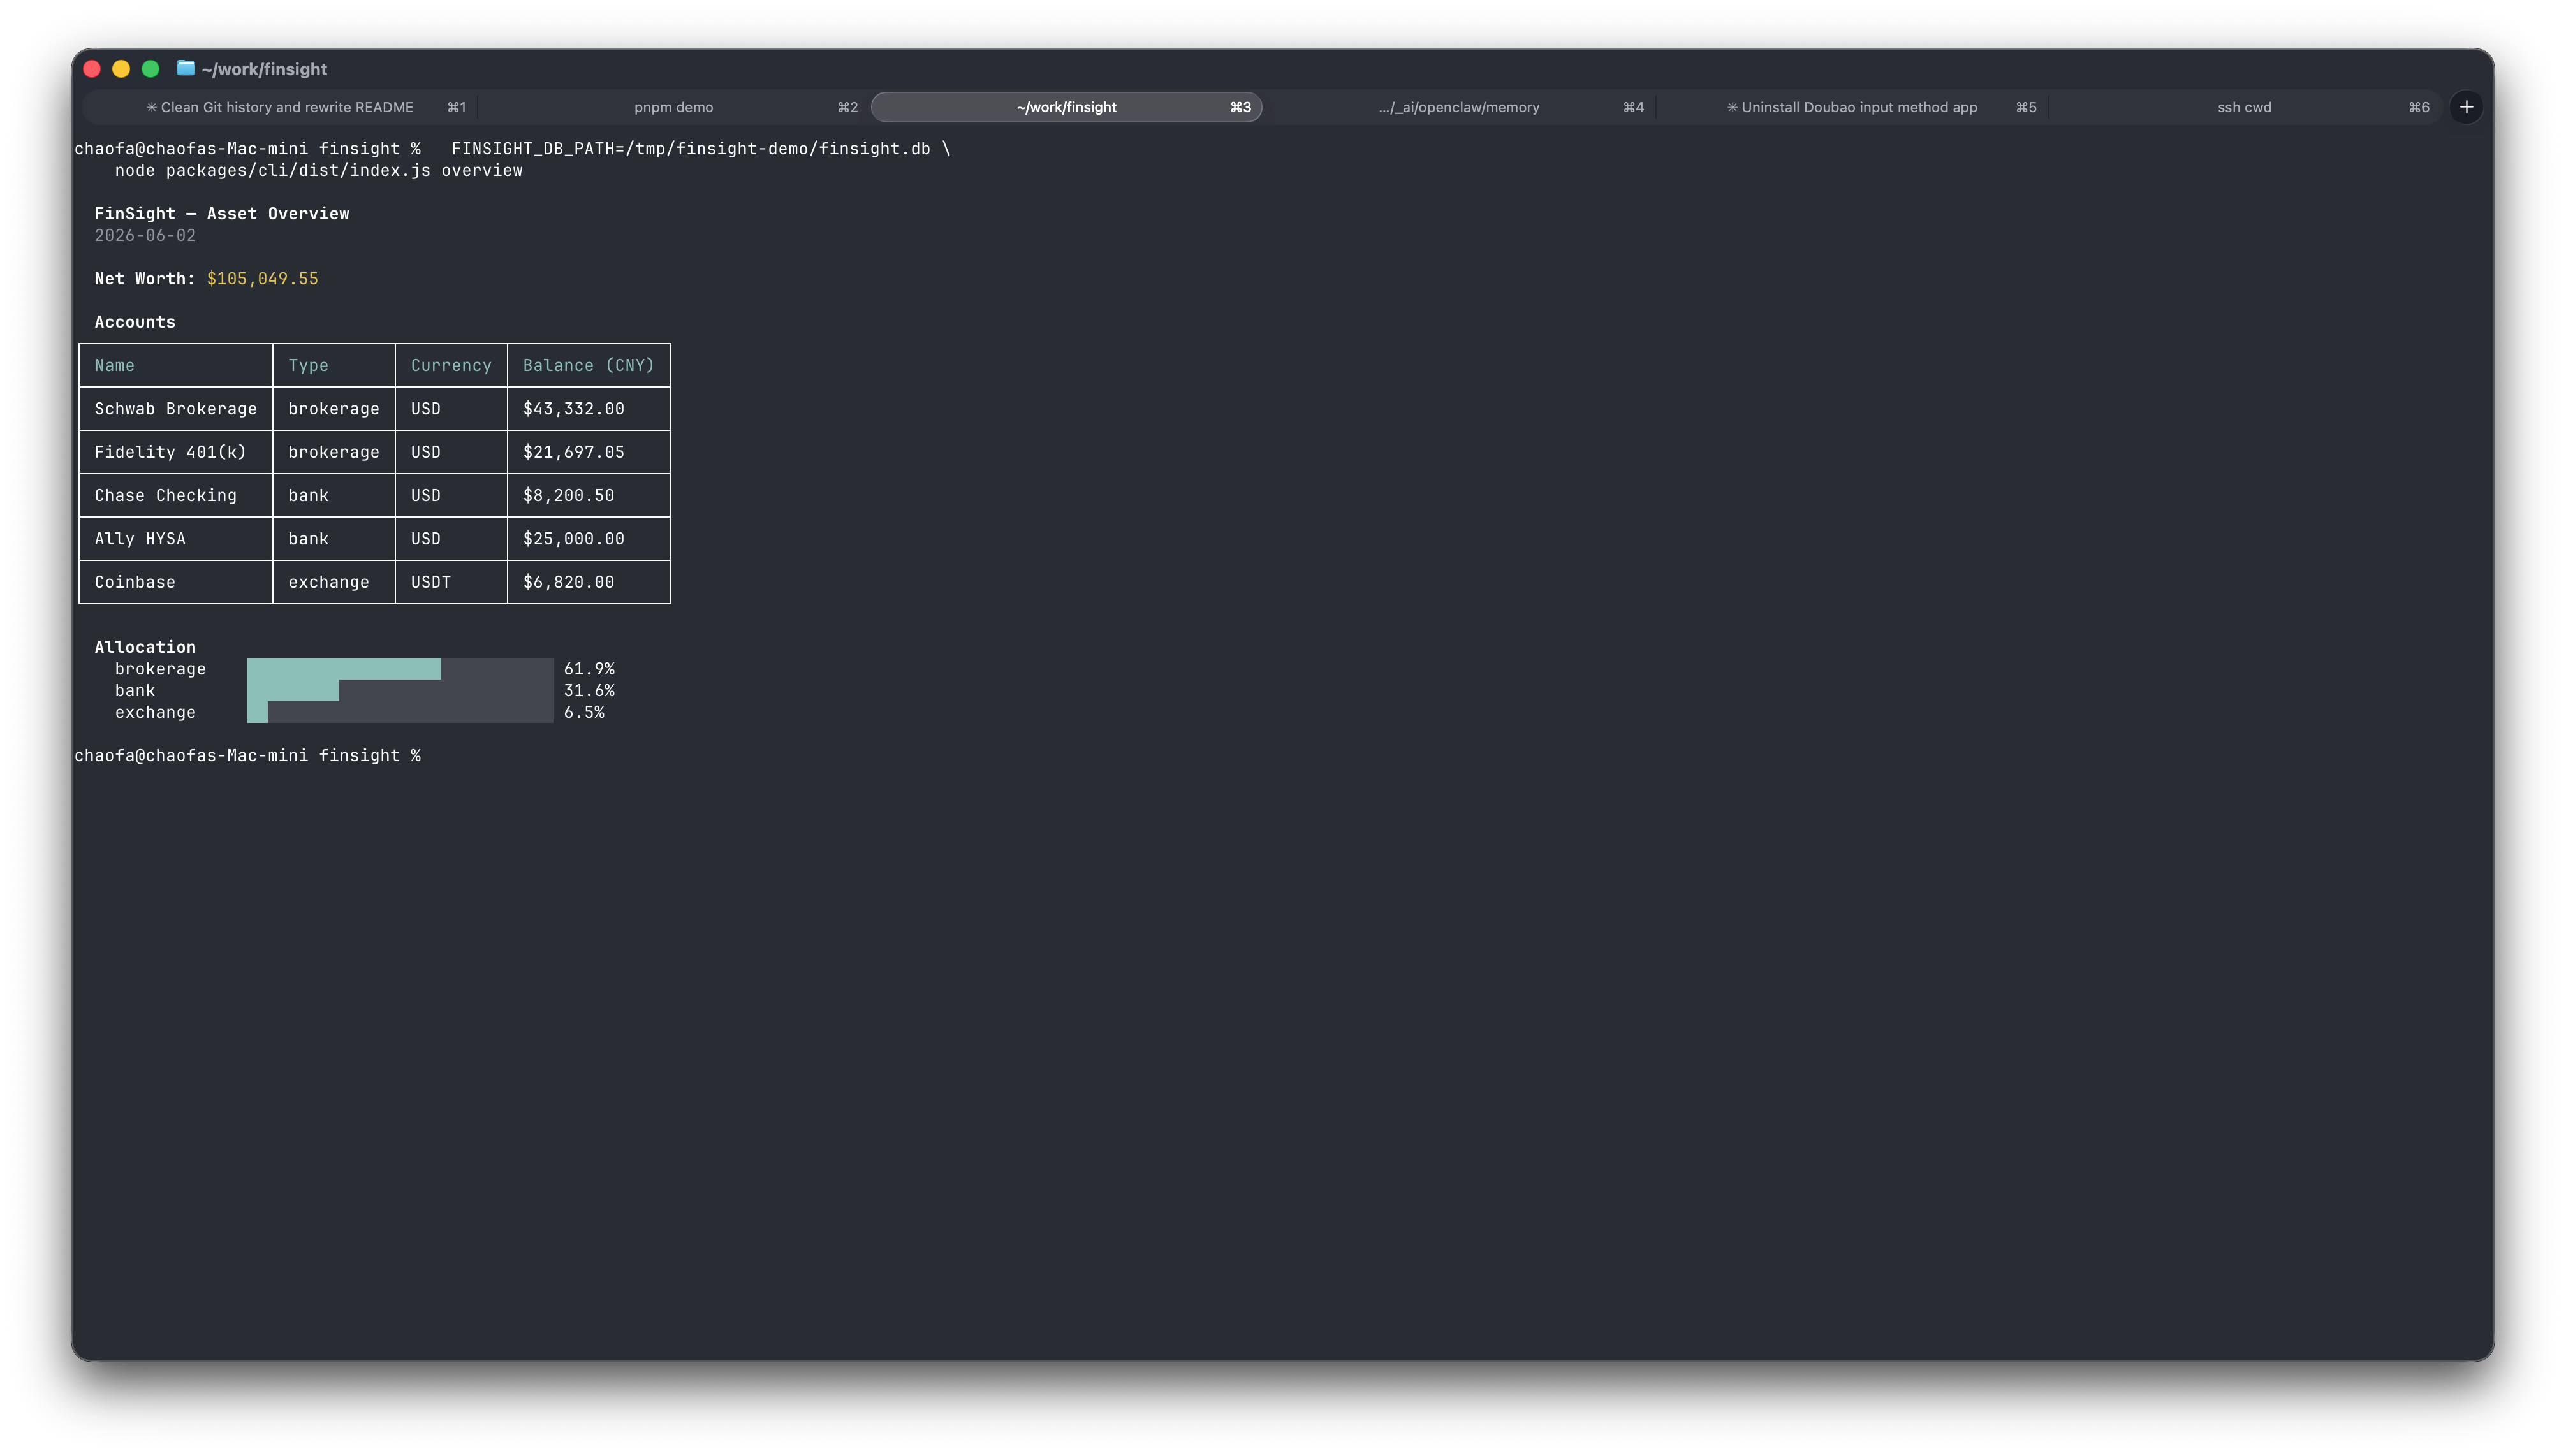Image resolution: width=2566 pixels, height=1456 pixels.
Task: Open a new terminal tab with plus button
Action: 2466,107
